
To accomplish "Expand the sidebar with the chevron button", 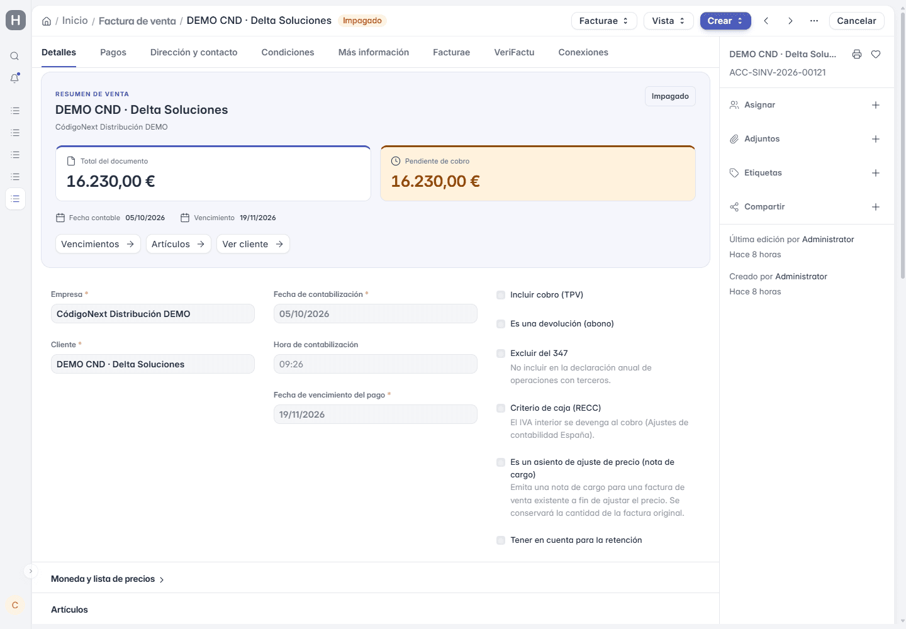I will click(30, 571).
